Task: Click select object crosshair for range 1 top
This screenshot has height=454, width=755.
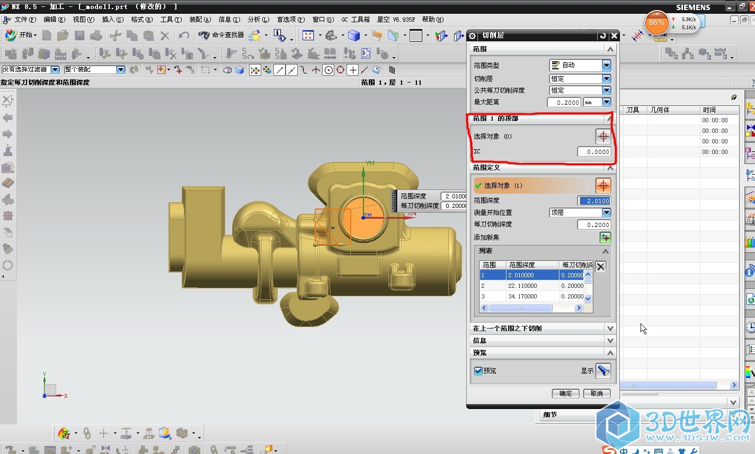Action: [603, 137]
